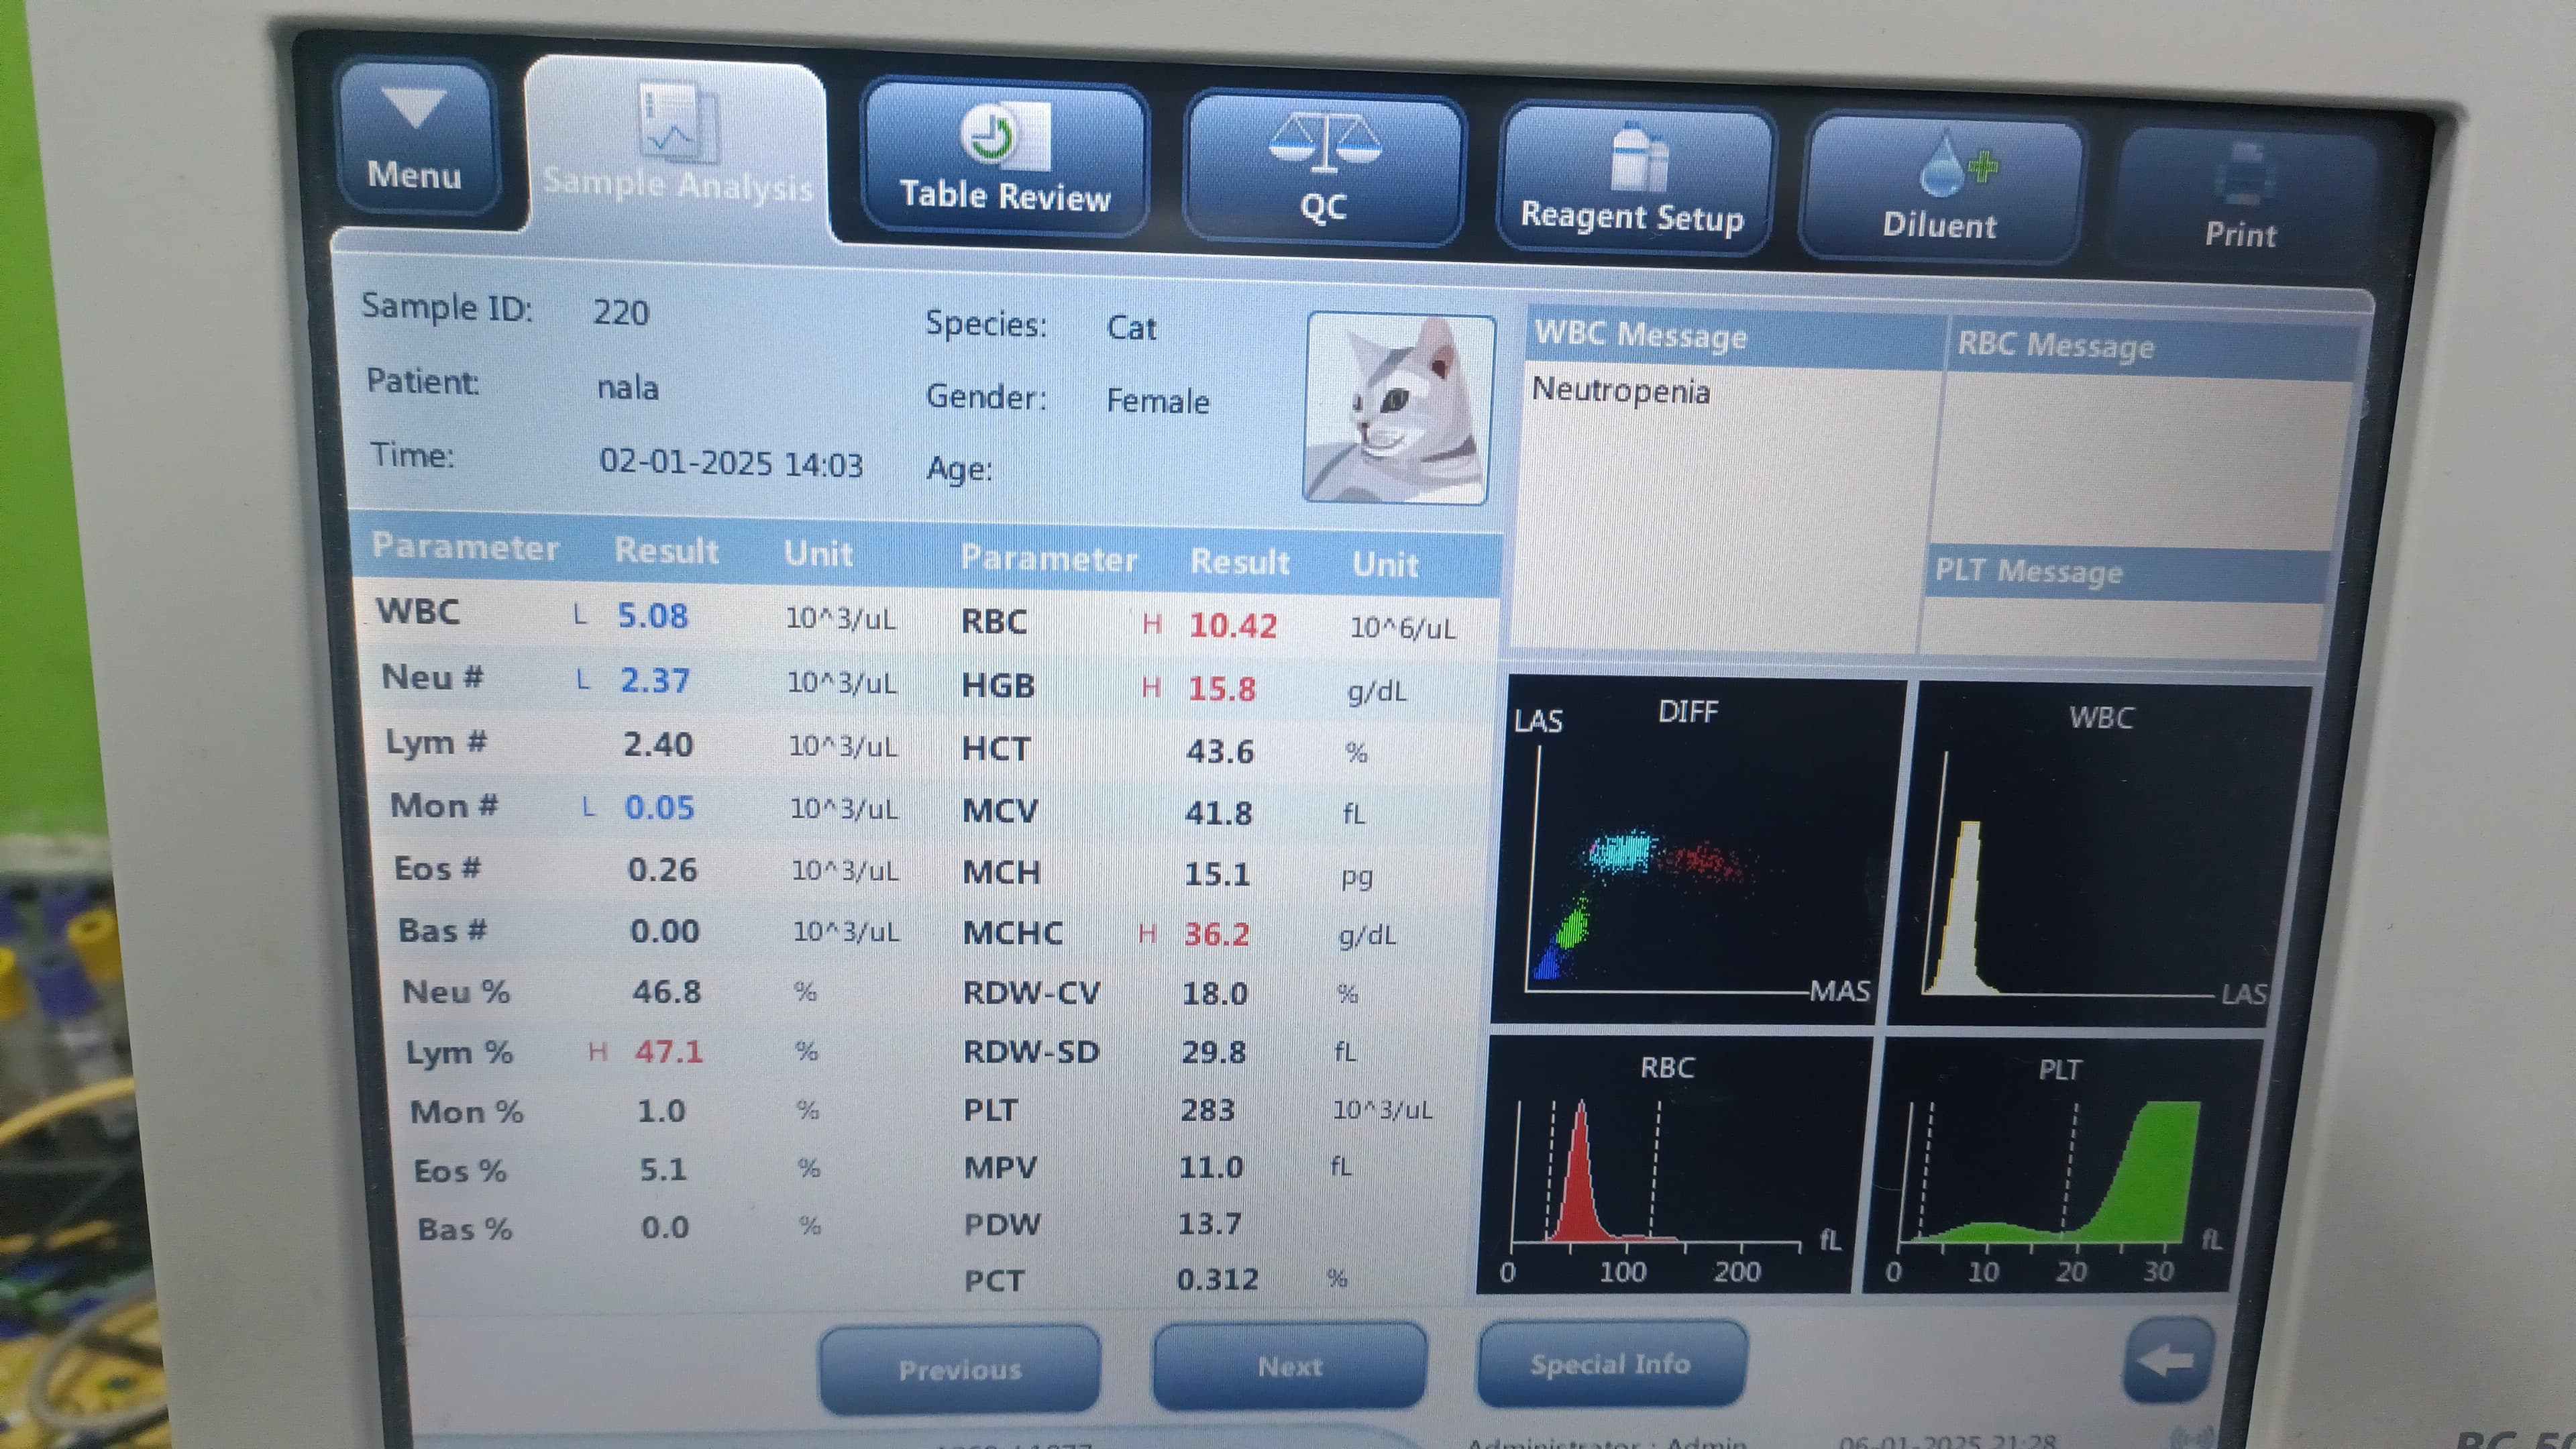Select the PCT result 0.312
Image resolution: width=2576 pixels, height=1449 pixels.
pyautogui.click(x=1217, y=1280)
